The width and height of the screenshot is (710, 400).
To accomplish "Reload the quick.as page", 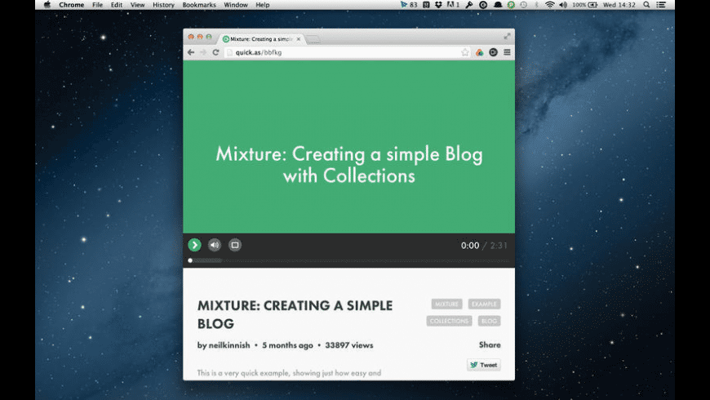I will [216, 52].
